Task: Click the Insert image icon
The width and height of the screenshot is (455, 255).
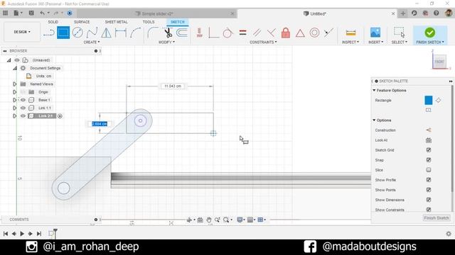Action: click(x=375, y=33)
